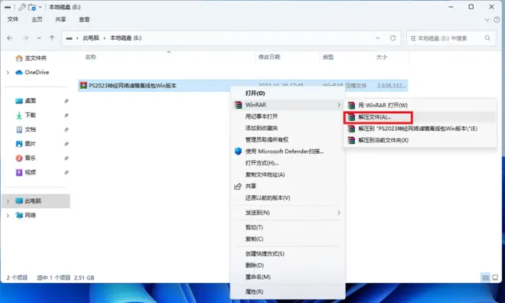
Task: Click the share icon next to 共享
Action: 238,187
